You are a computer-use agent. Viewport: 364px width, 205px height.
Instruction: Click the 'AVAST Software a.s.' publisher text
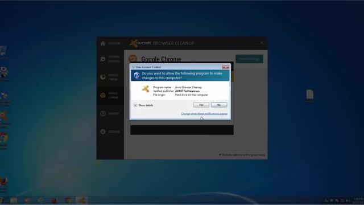coord(187,91)
